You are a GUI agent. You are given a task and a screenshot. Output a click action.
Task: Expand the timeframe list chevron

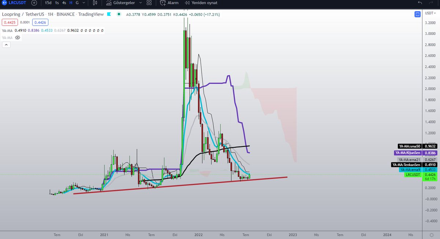(84, 3)
